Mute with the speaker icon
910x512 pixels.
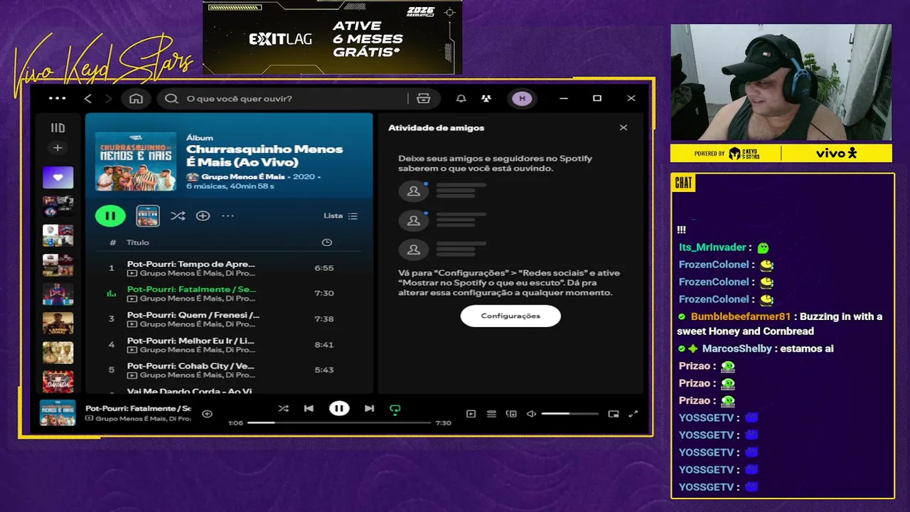pyautogui.click(x=531, y=414)
